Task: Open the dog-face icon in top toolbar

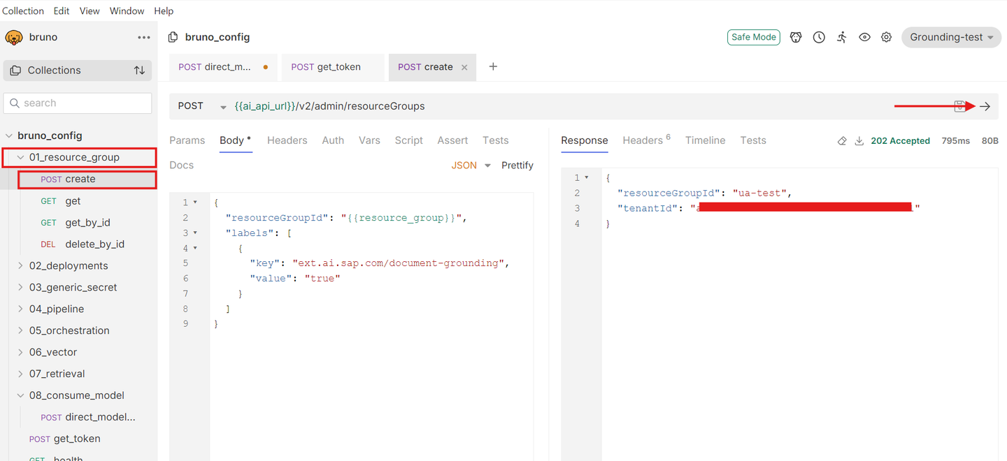Action: pos(796,38)
